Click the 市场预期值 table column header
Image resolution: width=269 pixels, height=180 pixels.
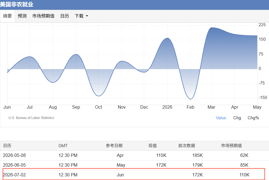(x=231, y=146)
